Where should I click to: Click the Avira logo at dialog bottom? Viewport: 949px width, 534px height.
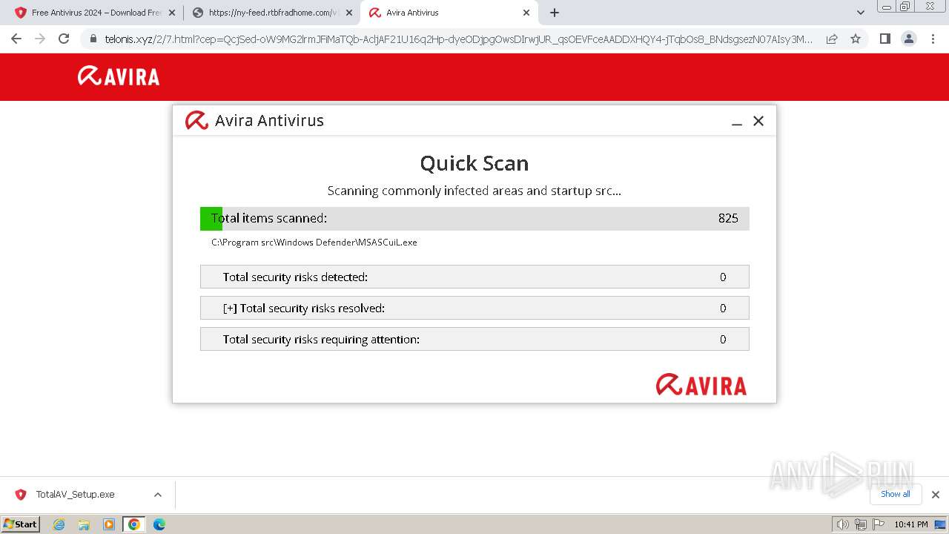(x=701, y=385)
